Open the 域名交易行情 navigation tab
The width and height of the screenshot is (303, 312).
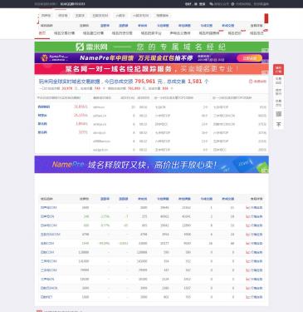coord(64,33)
